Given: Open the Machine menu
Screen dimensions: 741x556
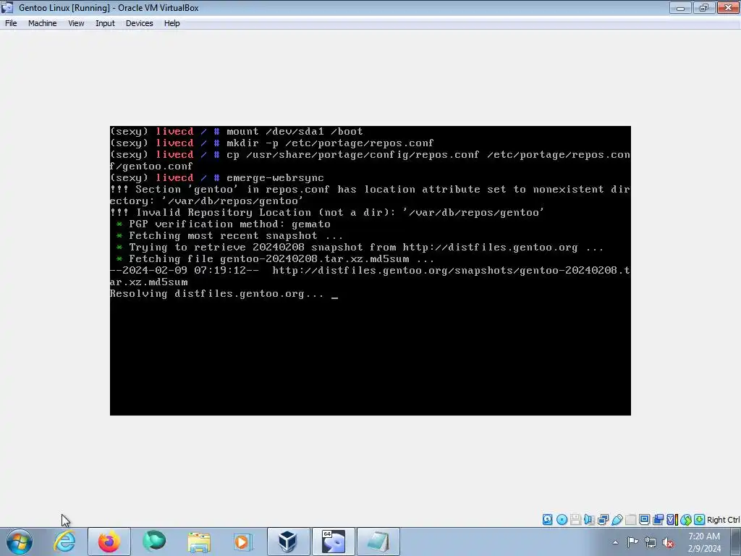Looking at the screenshot, I should 42,23.
